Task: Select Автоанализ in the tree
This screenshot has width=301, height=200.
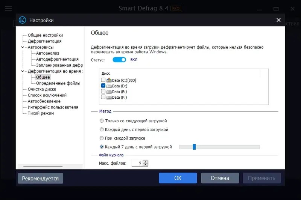Action: point(48,53)
